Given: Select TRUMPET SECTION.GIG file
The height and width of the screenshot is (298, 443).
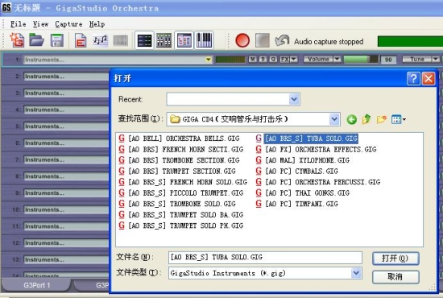Looking at the screenshot, I should click(x=182, y=172).
